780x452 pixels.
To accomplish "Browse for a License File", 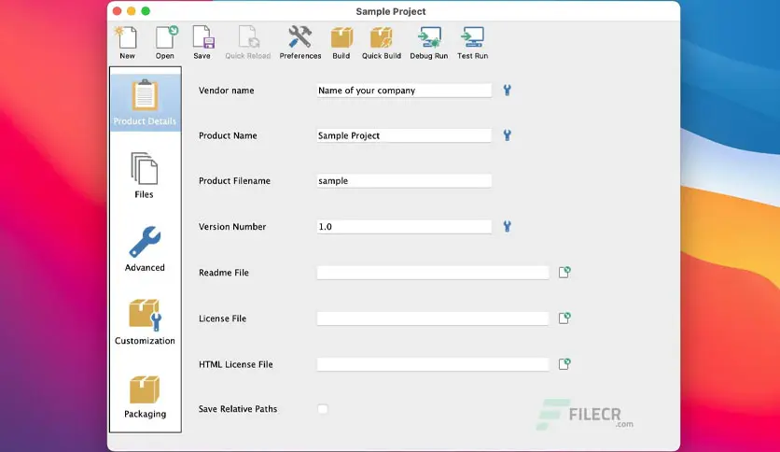I will pyautogui.click(x=564, y=318).
